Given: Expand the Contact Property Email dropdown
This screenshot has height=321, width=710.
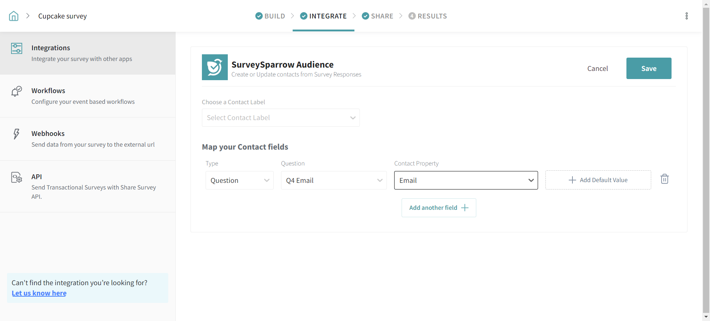Looking at the screenshot, I should [x=466, y=180].
